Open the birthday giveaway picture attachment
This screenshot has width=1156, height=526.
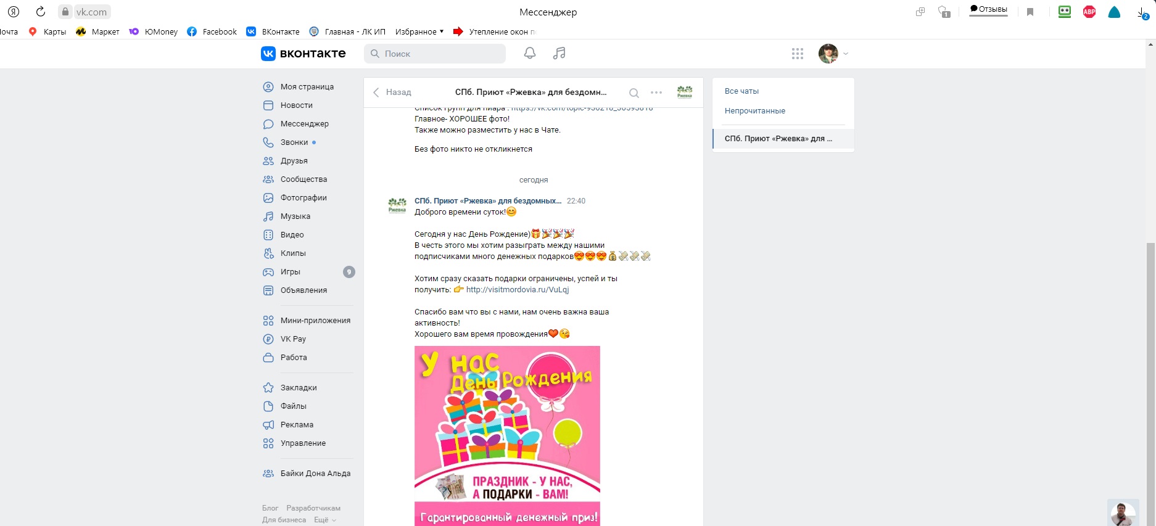pos(507,435)
